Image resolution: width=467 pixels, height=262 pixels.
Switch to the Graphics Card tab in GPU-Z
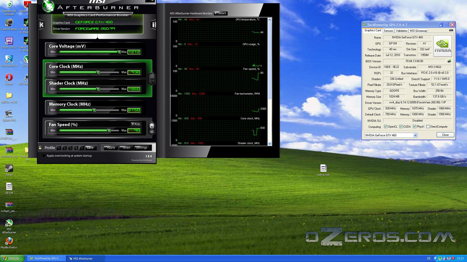pyautogui.click(x=373, y=31)
